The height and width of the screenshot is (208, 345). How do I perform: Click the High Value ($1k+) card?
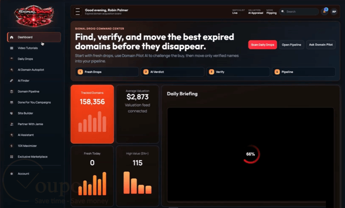[138, 176]
